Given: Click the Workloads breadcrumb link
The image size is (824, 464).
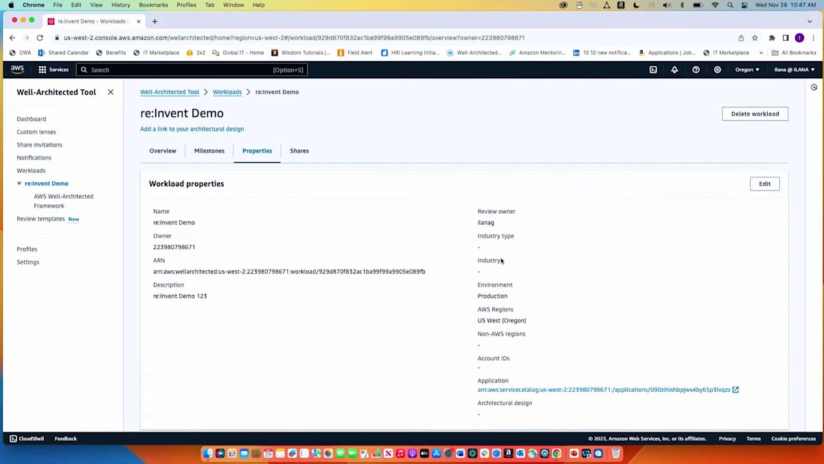Looking at the screenshot, I should (x=227, y=92).
